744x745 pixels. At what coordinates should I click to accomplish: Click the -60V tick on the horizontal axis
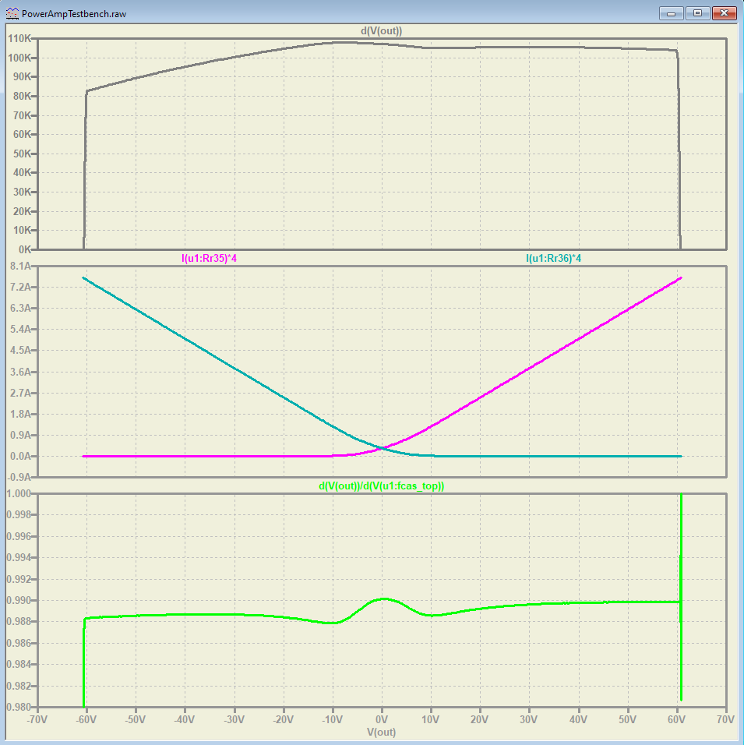point(86,719)
